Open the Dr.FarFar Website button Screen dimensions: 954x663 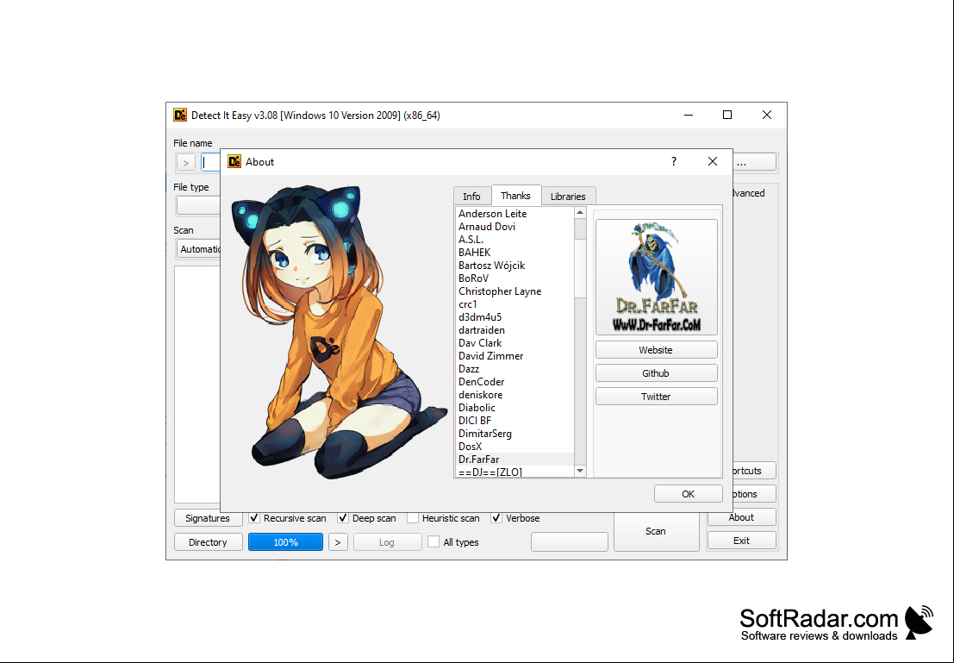[x=656, y=350]
